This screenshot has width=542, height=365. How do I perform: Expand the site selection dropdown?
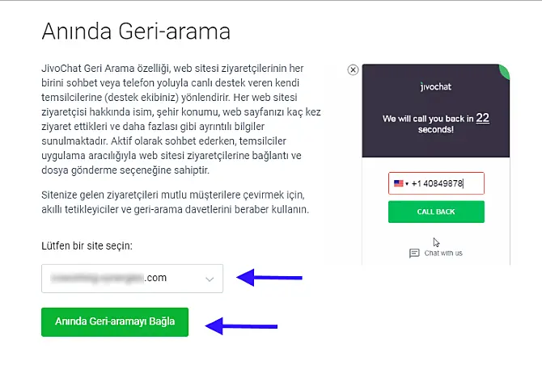point(131,279)
